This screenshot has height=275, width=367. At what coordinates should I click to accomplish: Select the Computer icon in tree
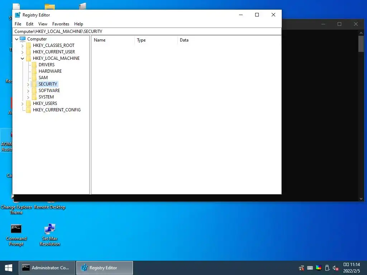[23, 39]
